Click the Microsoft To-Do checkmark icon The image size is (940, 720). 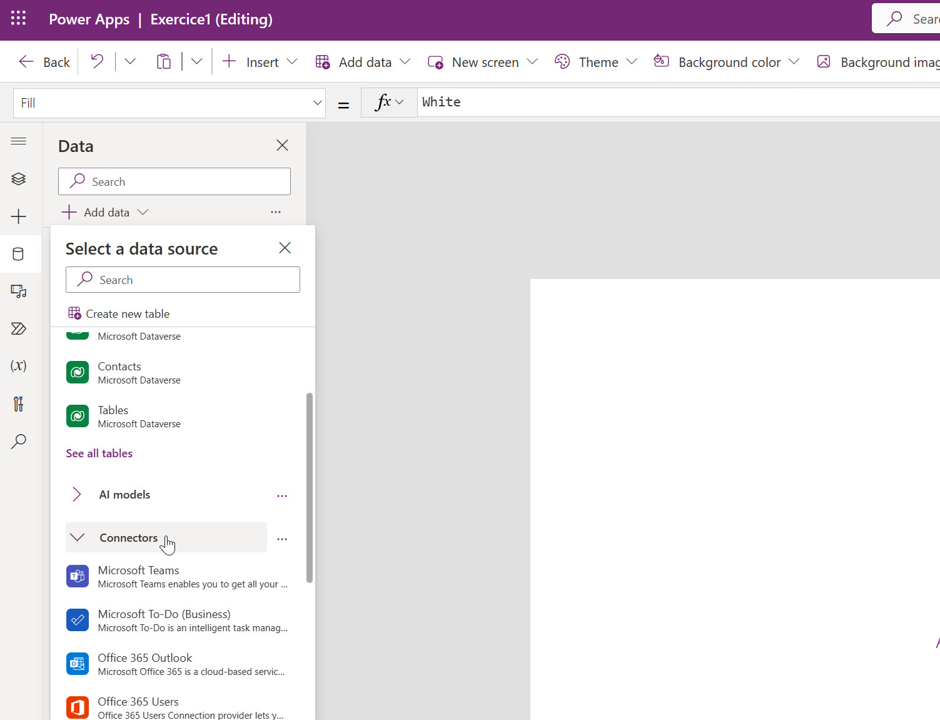click(x=78, y=620)
